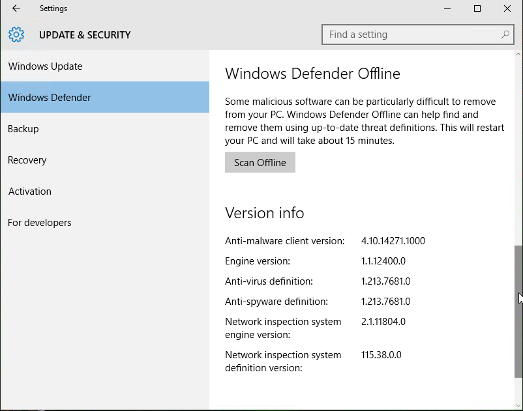
Task: Click the magnifier icon in search box
Action: click(x=505, y=34)
